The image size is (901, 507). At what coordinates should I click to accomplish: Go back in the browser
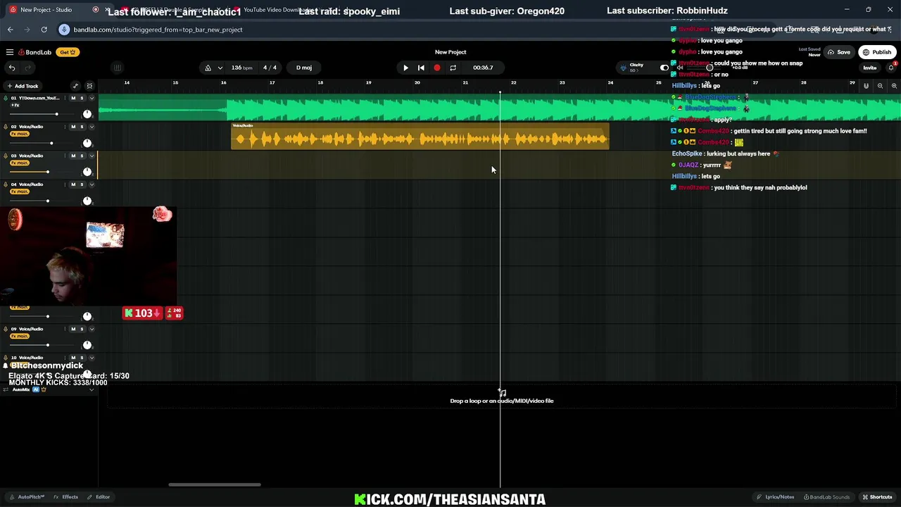click(11, 30)
